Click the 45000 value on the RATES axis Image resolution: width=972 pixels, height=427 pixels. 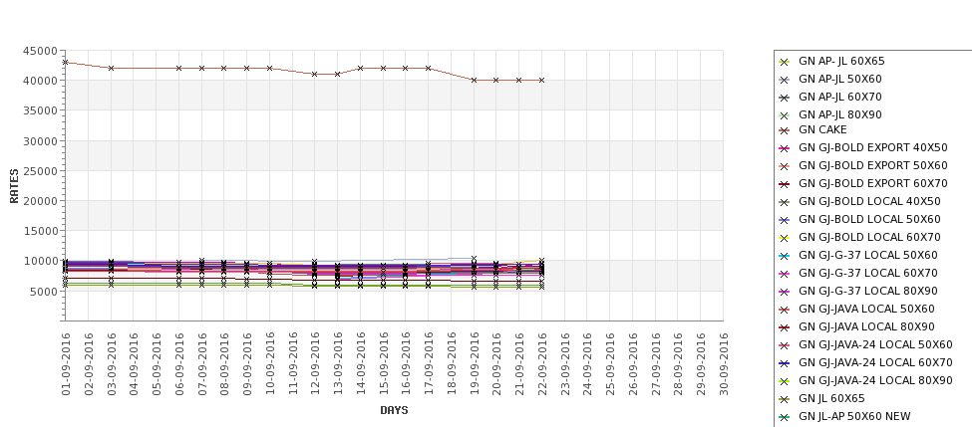click(x=40, y=51)
